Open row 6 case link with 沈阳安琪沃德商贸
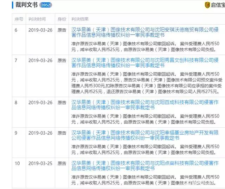225x189 pixels. [x=145, y=32]
